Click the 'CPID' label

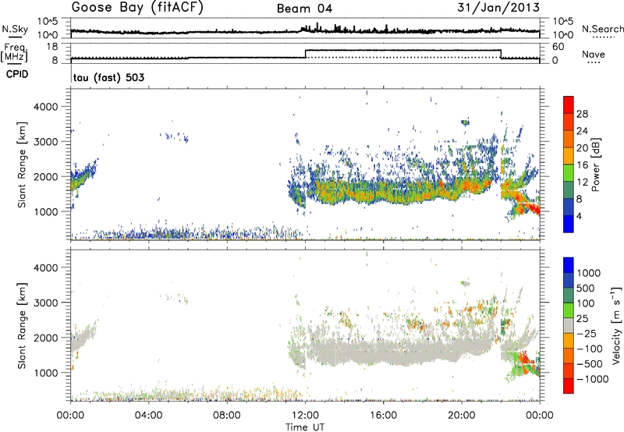[17, 74]
